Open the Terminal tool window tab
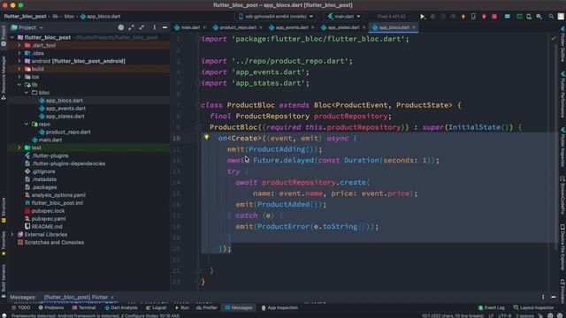 click(x=84, y=307)
